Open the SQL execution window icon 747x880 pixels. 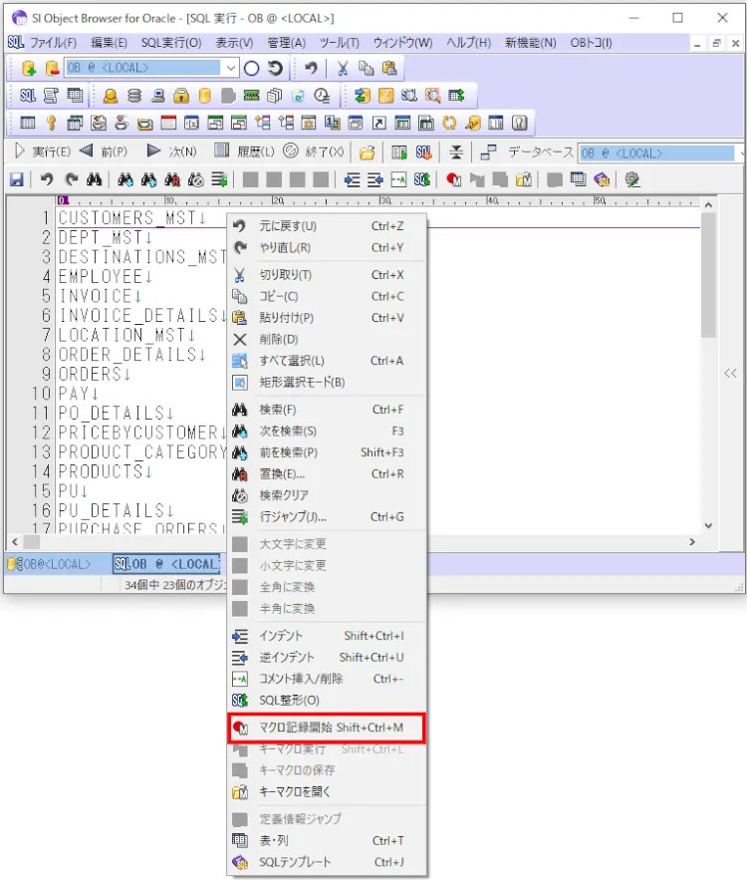[28, 96]
